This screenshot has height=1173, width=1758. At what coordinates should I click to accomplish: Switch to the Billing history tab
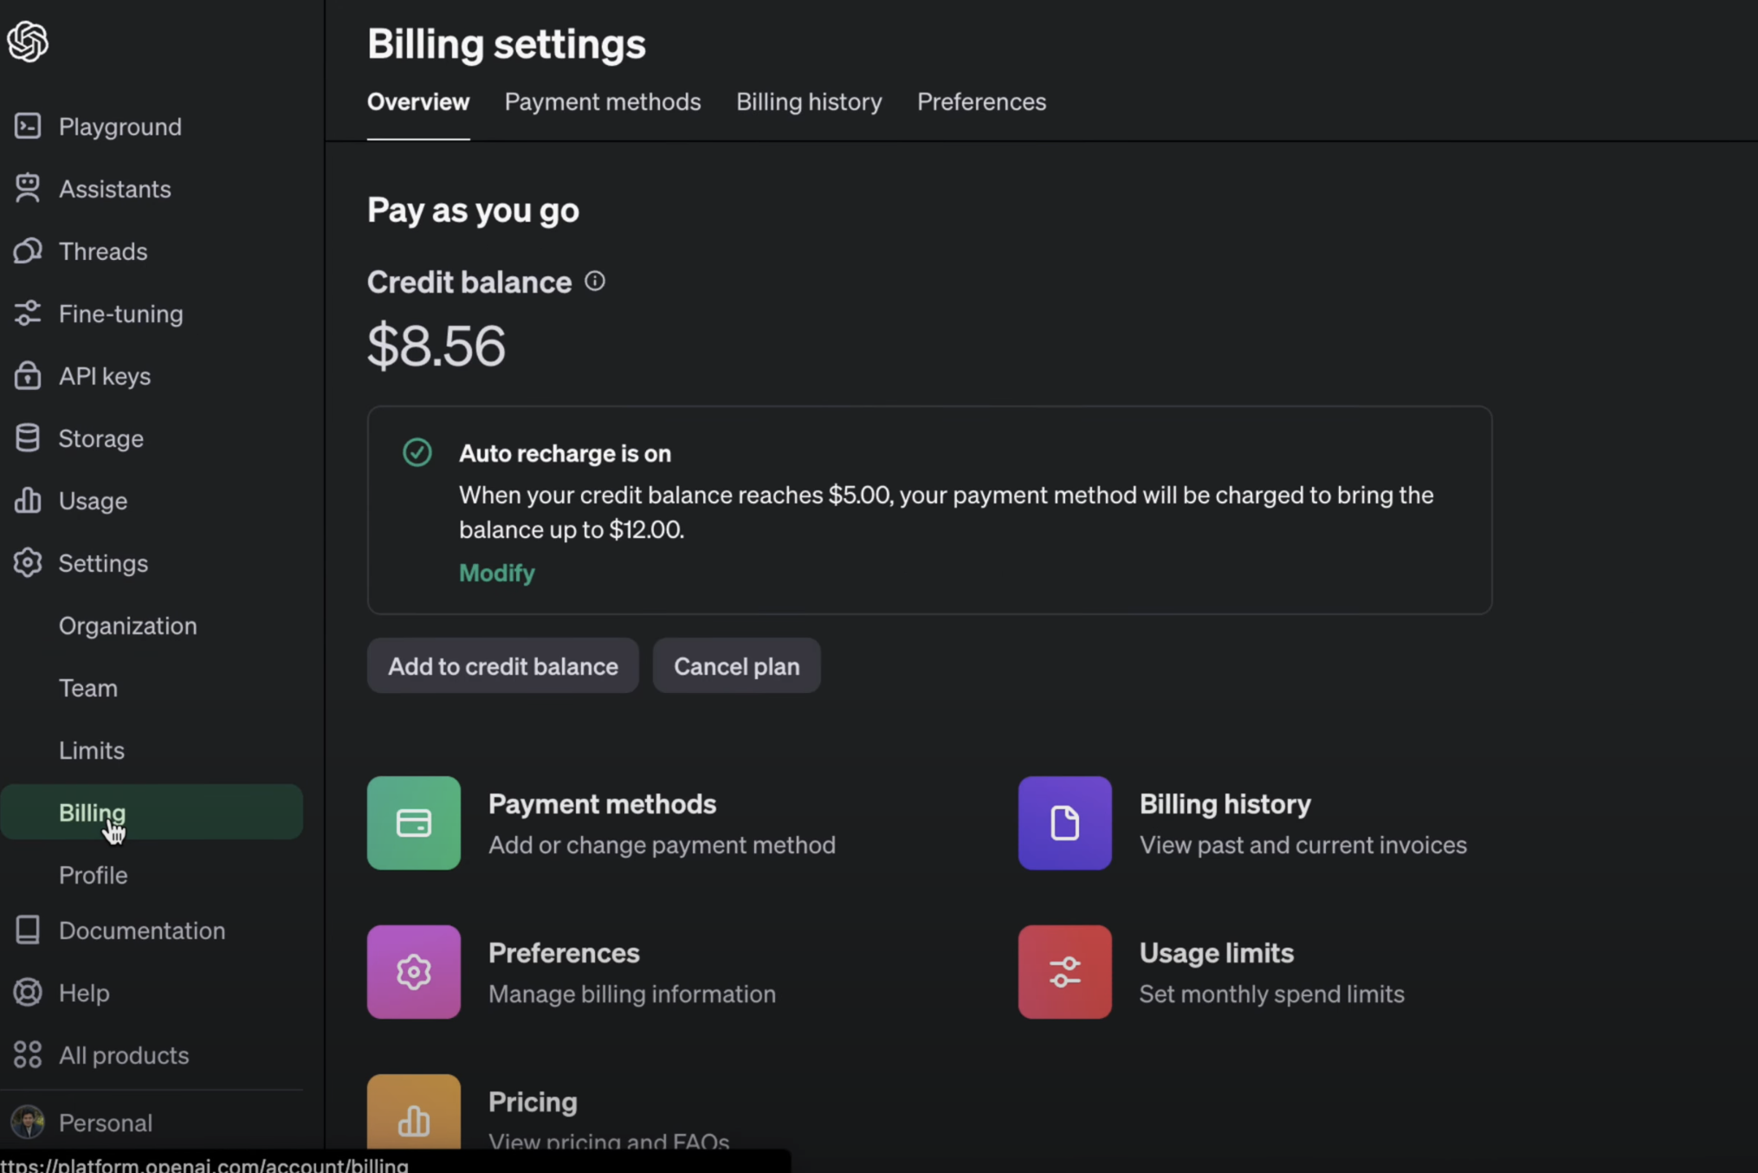(x=809, y=102)
